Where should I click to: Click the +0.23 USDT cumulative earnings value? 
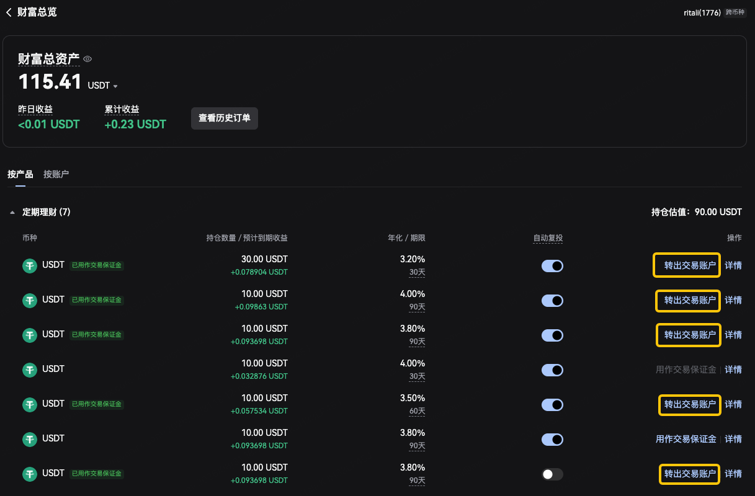[x=135, y=125]
